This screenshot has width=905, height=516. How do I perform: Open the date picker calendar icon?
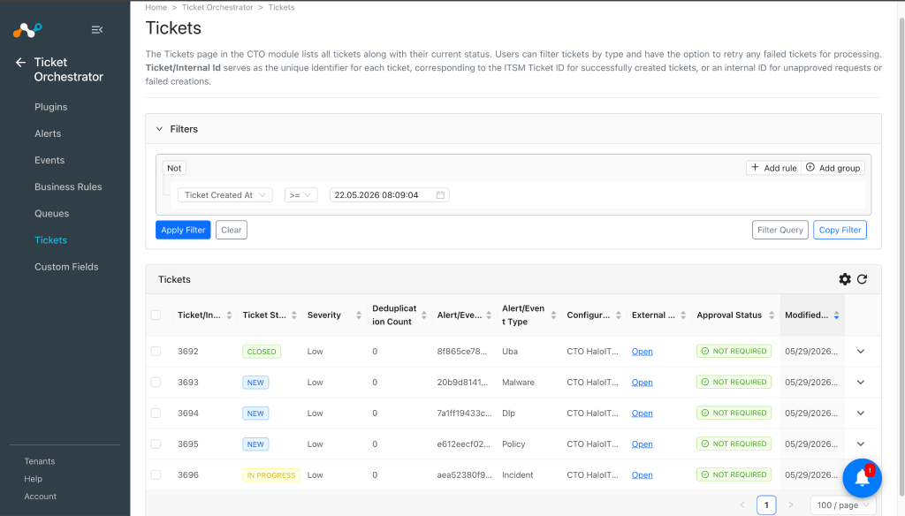point(440,195)
